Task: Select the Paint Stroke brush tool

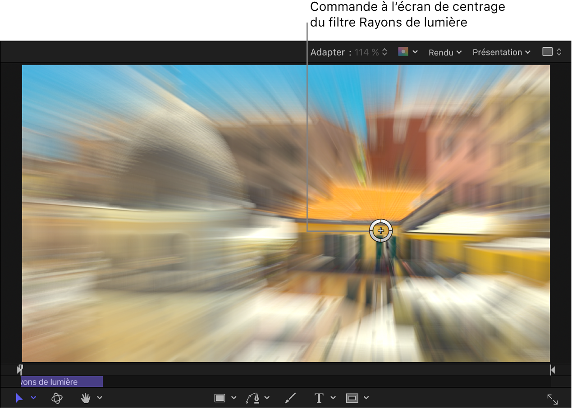Action: click(x=291, y=398)
